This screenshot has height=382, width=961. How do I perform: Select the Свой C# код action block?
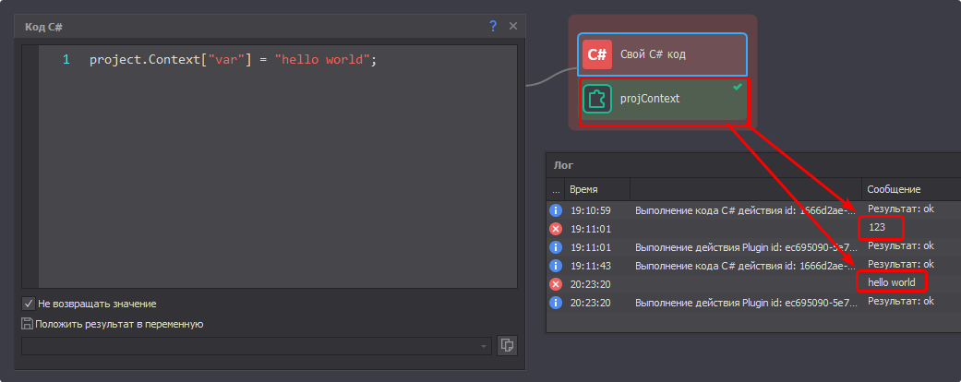pyautogui.click(x=662, y=54)
